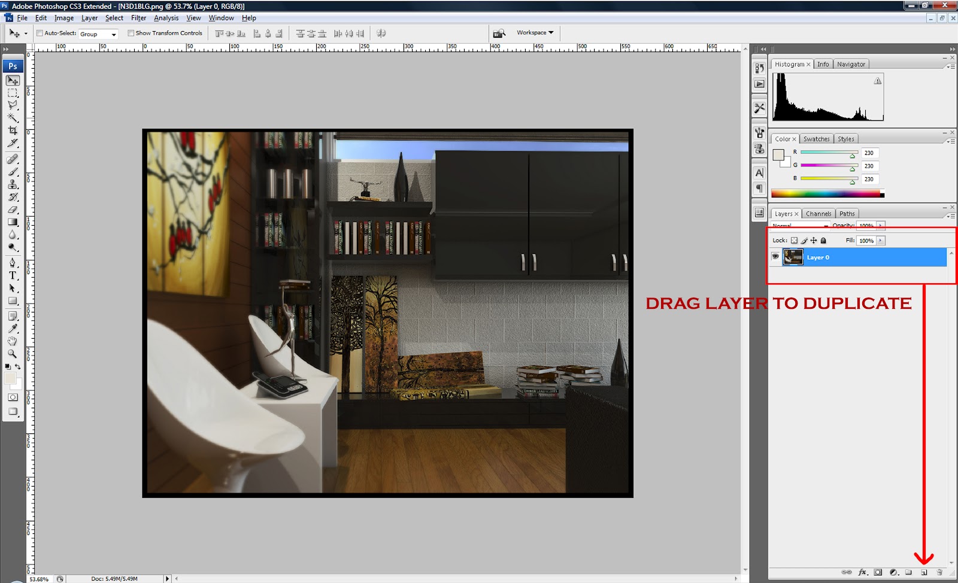Switch to the Channels tab
The height and width of the screenshot is (583, 958).
coord(818,213)
